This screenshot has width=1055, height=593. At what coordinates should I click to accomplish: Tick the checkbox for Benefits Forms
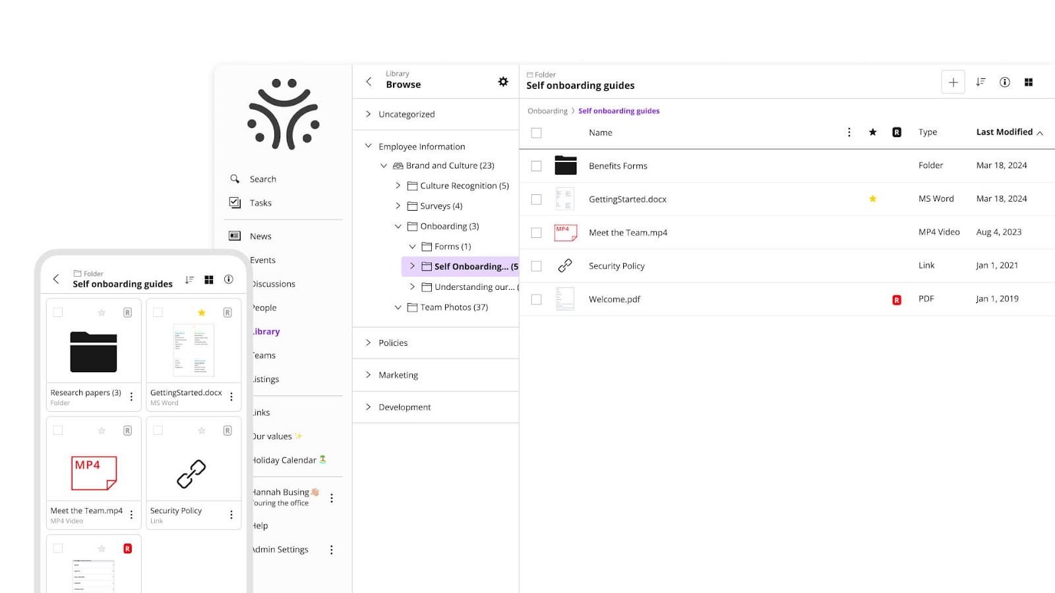pos(536,166)
